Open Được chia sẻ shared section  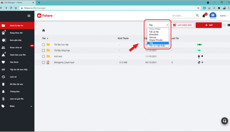pyautogui.click(x=17, y=47)
